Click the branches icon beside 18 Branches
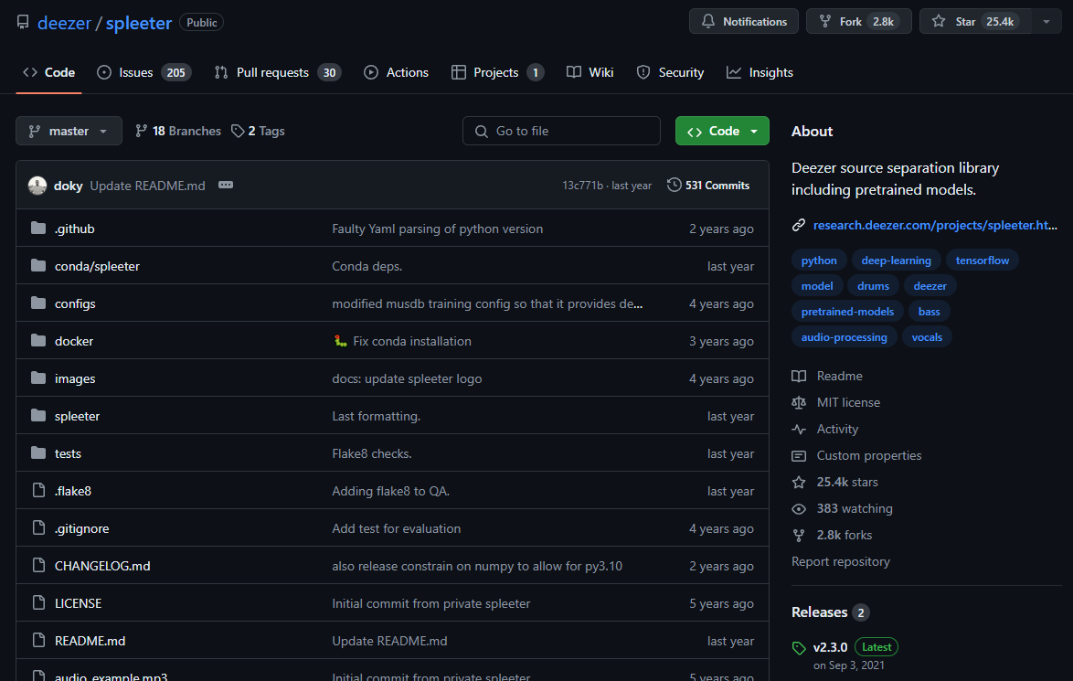Screen dimensions: 1073x681 tap(142, 132)
